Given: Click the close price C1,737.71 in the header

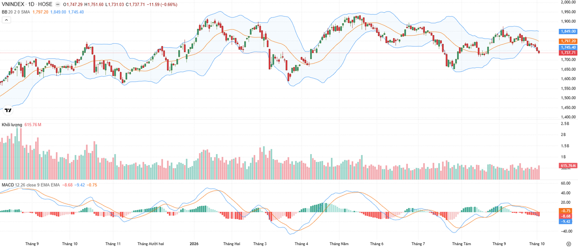Looking at the screenshot, I should coord(136,4).
